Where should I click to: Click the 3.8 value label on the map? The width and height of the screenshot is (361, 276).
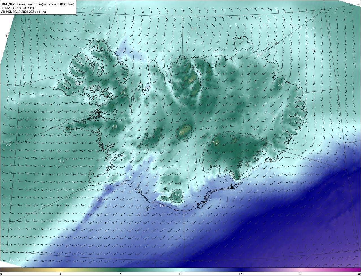[191, 80]
